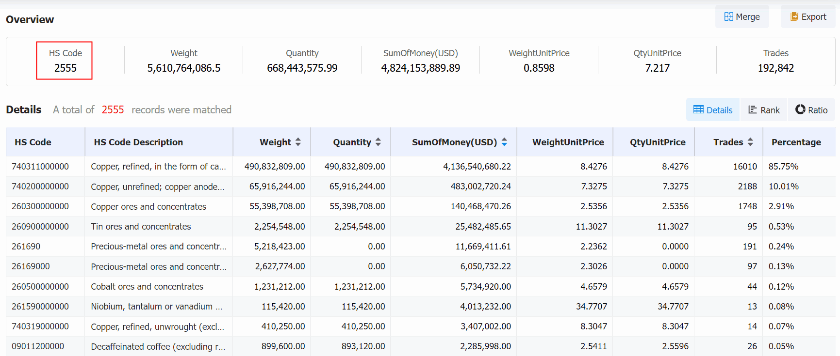Click the Merge button
The height and width of the screenshot is (356, 840).
click(742, 17)
